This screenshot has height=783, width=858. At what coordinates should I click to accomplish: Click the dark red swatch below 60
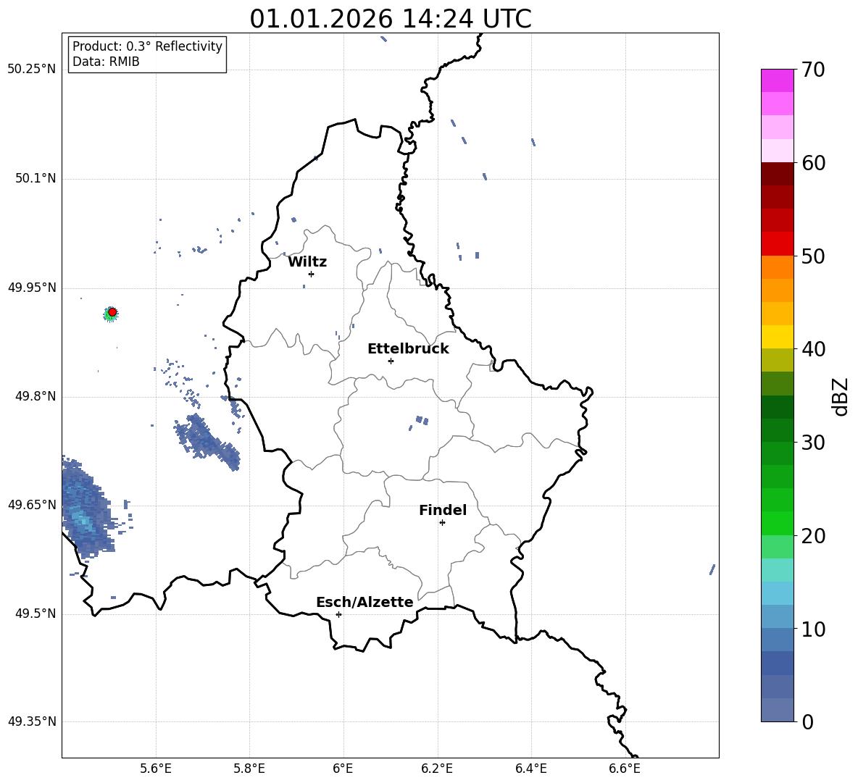tap(777, 174)
